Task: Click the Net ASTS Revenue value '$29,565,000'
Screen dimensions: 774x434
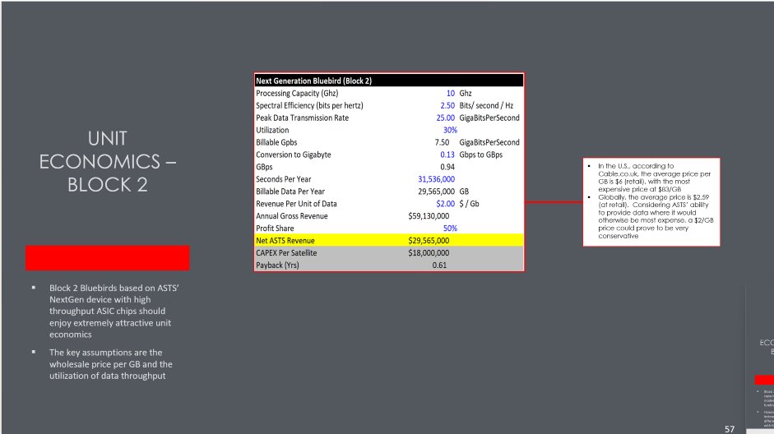Action: pyautogui.click(x=429, y=241)
